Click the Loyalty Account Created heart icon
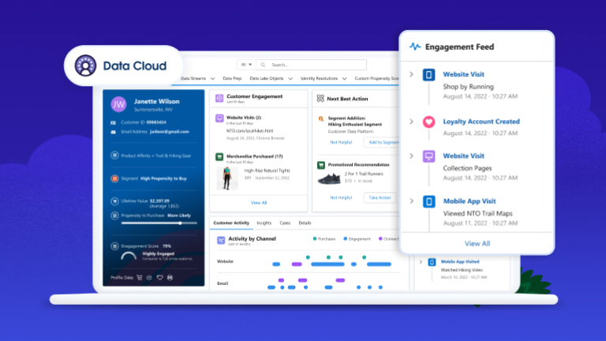 click(428, 122)
